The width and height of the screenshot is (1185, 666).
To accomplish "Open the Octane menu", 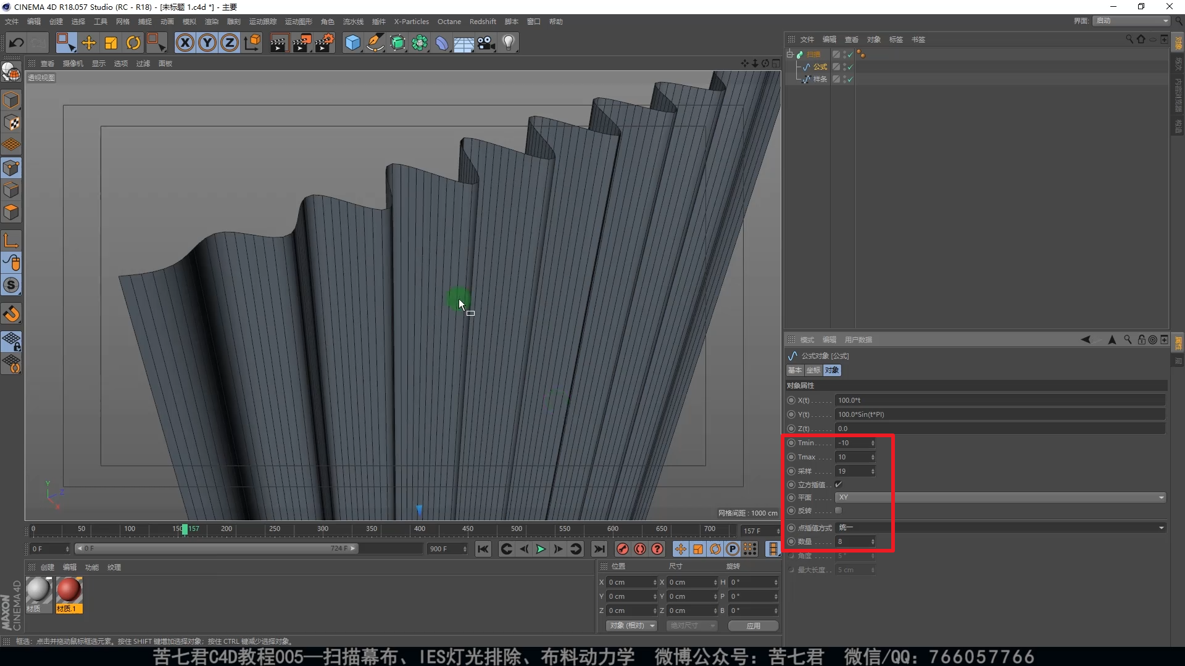I will coord(449,22).
